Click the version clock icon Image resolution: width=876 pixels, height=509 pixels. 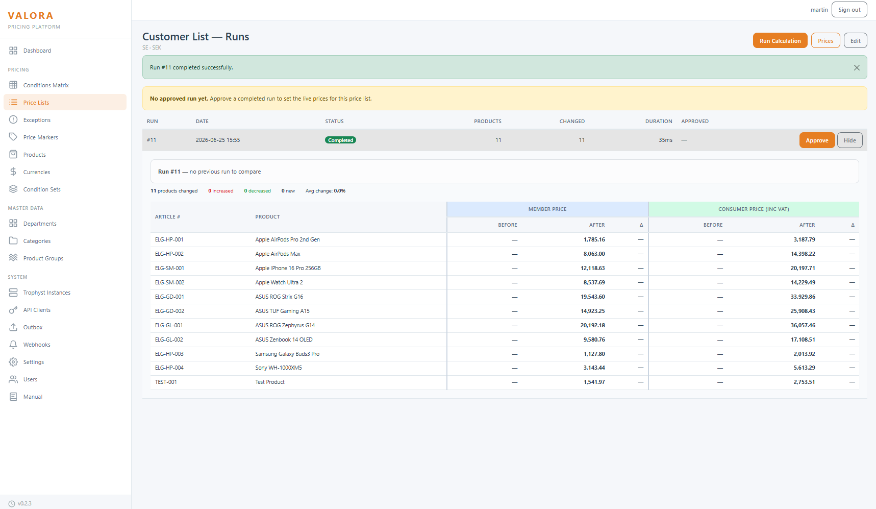pos(12,503)
